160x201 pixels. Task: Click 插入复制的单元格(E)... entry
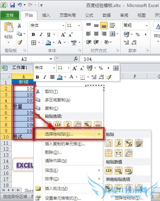point(65,144)
